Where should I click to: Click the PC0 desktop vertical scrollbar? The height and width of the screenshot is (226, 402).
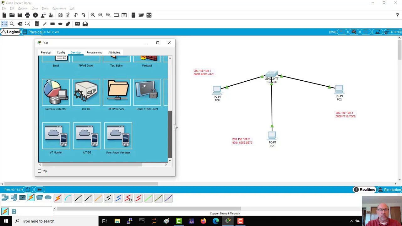[x=170, y=134]
